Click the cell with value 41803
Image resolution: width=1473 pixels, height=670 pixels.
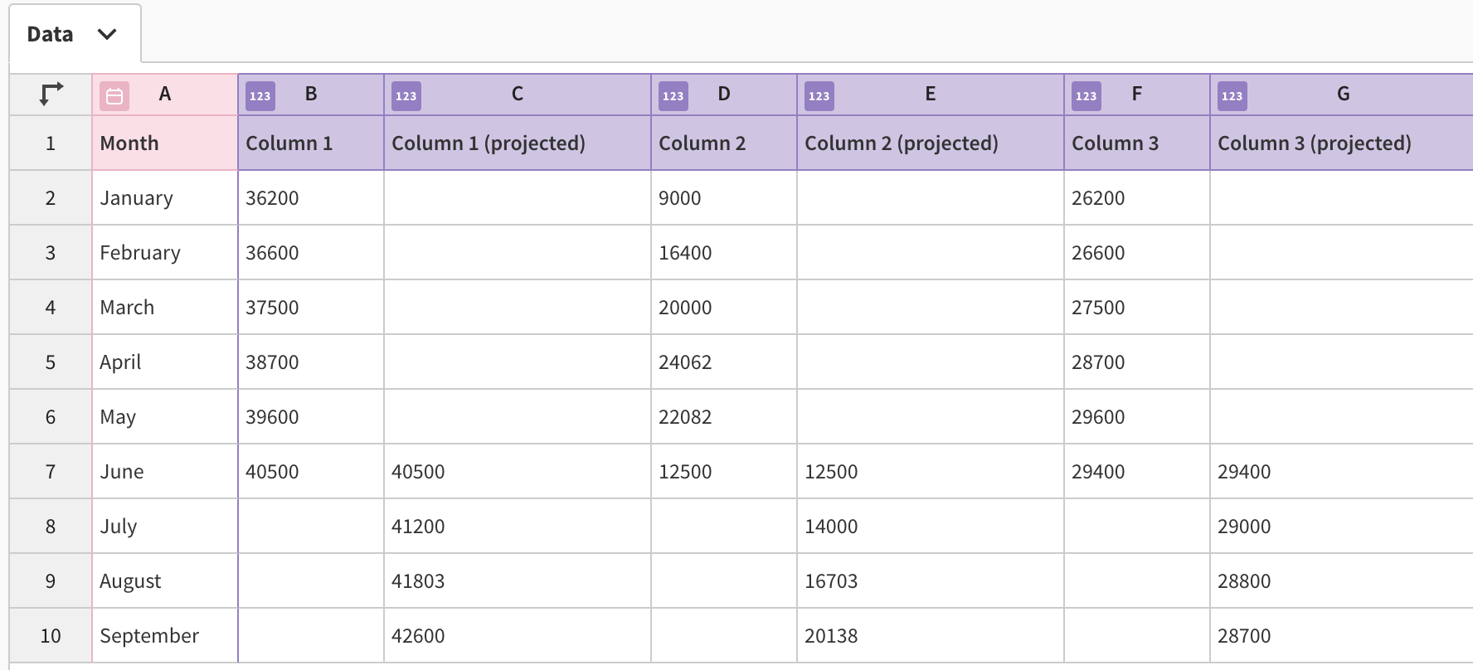518,581
